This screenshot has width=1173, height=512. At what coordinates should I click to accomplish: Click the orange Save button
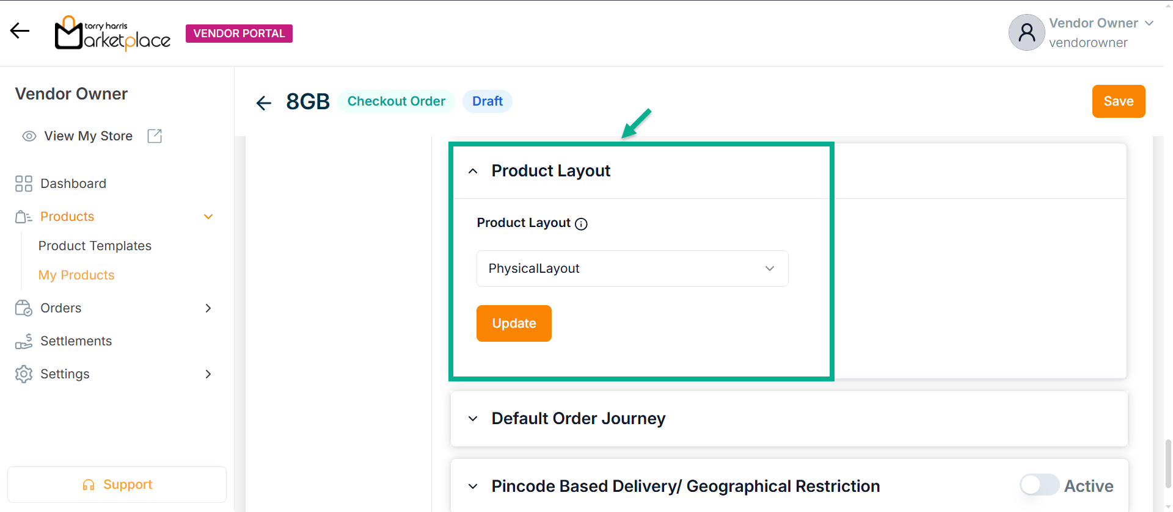click(1118, 101)
